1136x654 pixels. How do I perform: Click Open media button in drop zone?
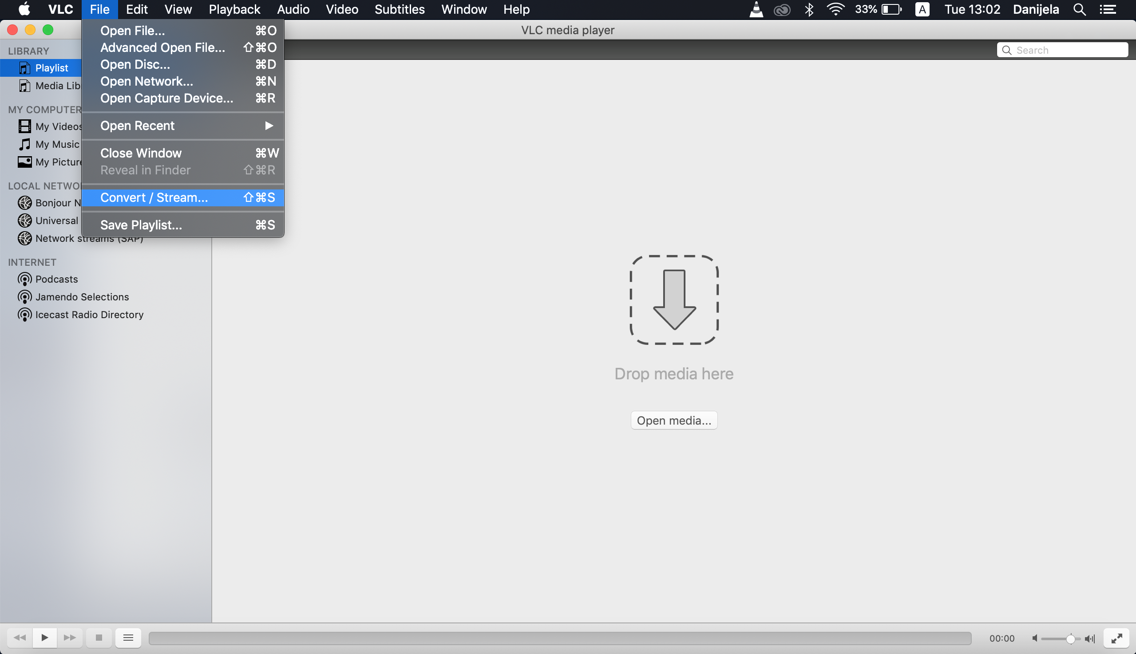[x=673, y=420]
